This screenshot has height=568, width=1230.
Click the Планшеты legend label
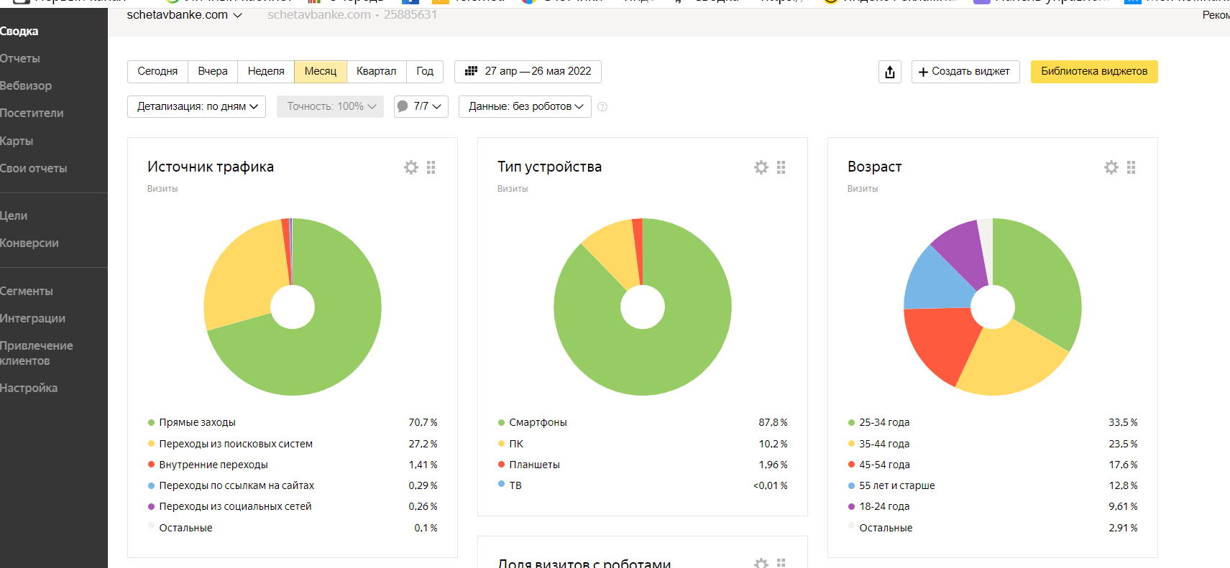coord(535,465)
